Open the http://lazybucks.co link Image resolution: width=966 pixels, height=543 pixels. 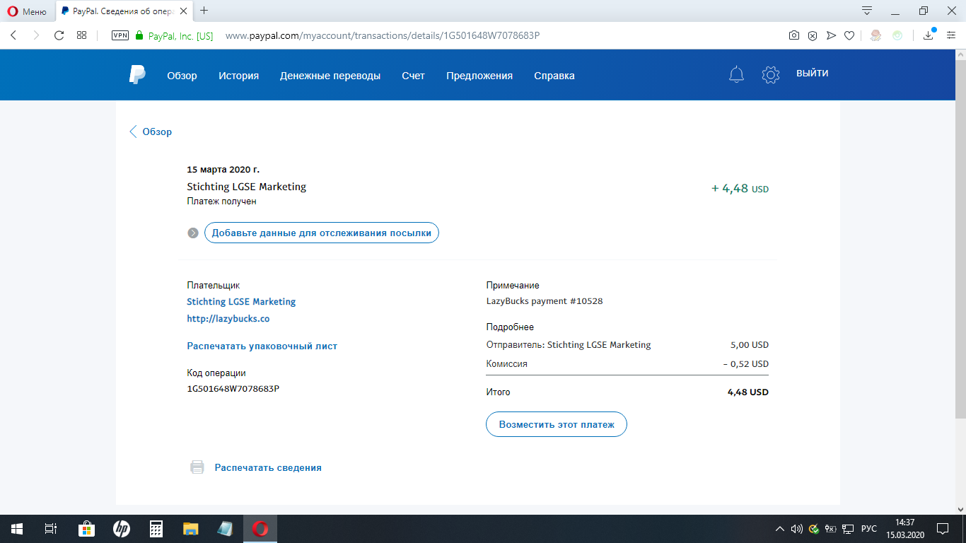pyautogui.click(x=228, y=319)
